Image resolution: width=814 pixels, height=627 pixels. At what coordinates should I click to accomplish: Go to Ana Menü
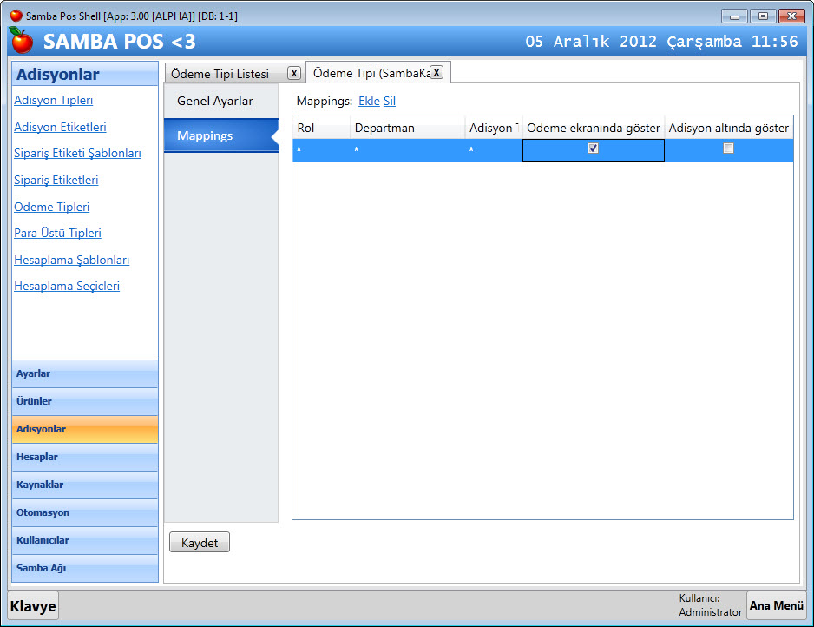click(776, 605)
